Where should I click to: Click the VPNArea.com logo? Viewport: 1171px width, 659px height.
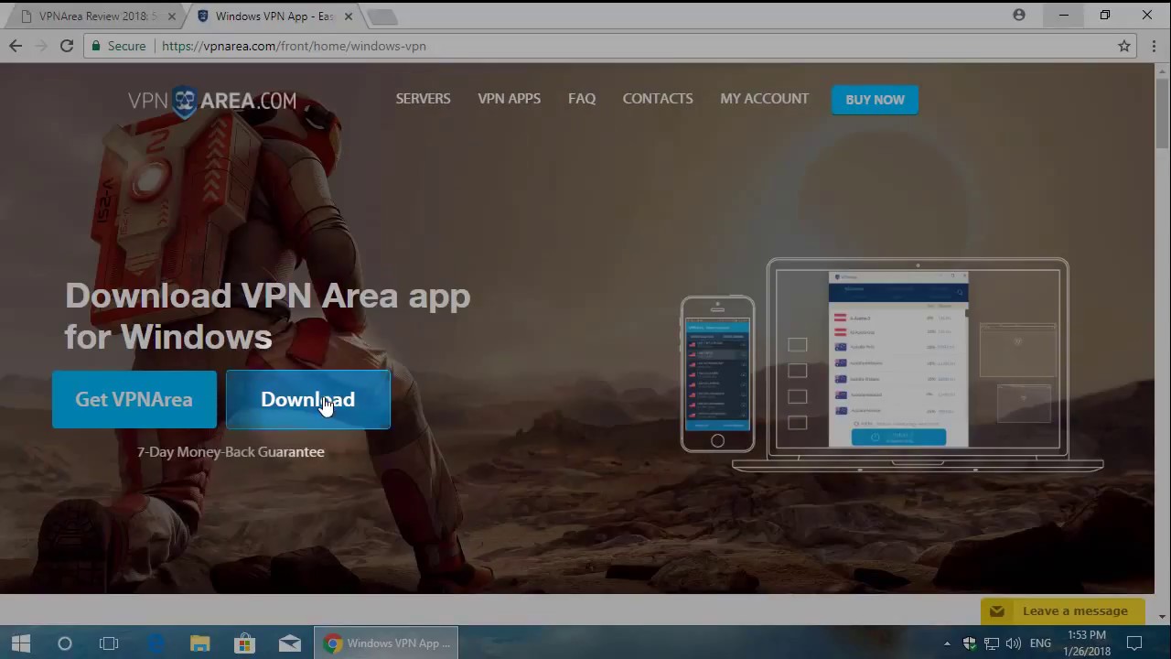point(212,101)
